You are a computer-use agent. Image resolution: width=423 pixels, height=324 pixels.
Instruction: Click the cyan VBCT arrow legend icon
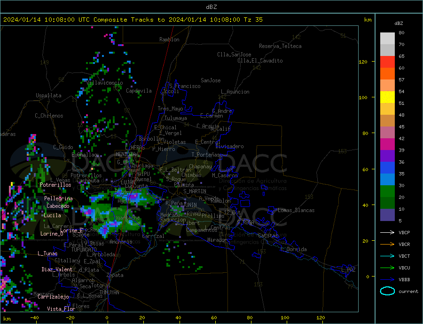coord(387,256)
